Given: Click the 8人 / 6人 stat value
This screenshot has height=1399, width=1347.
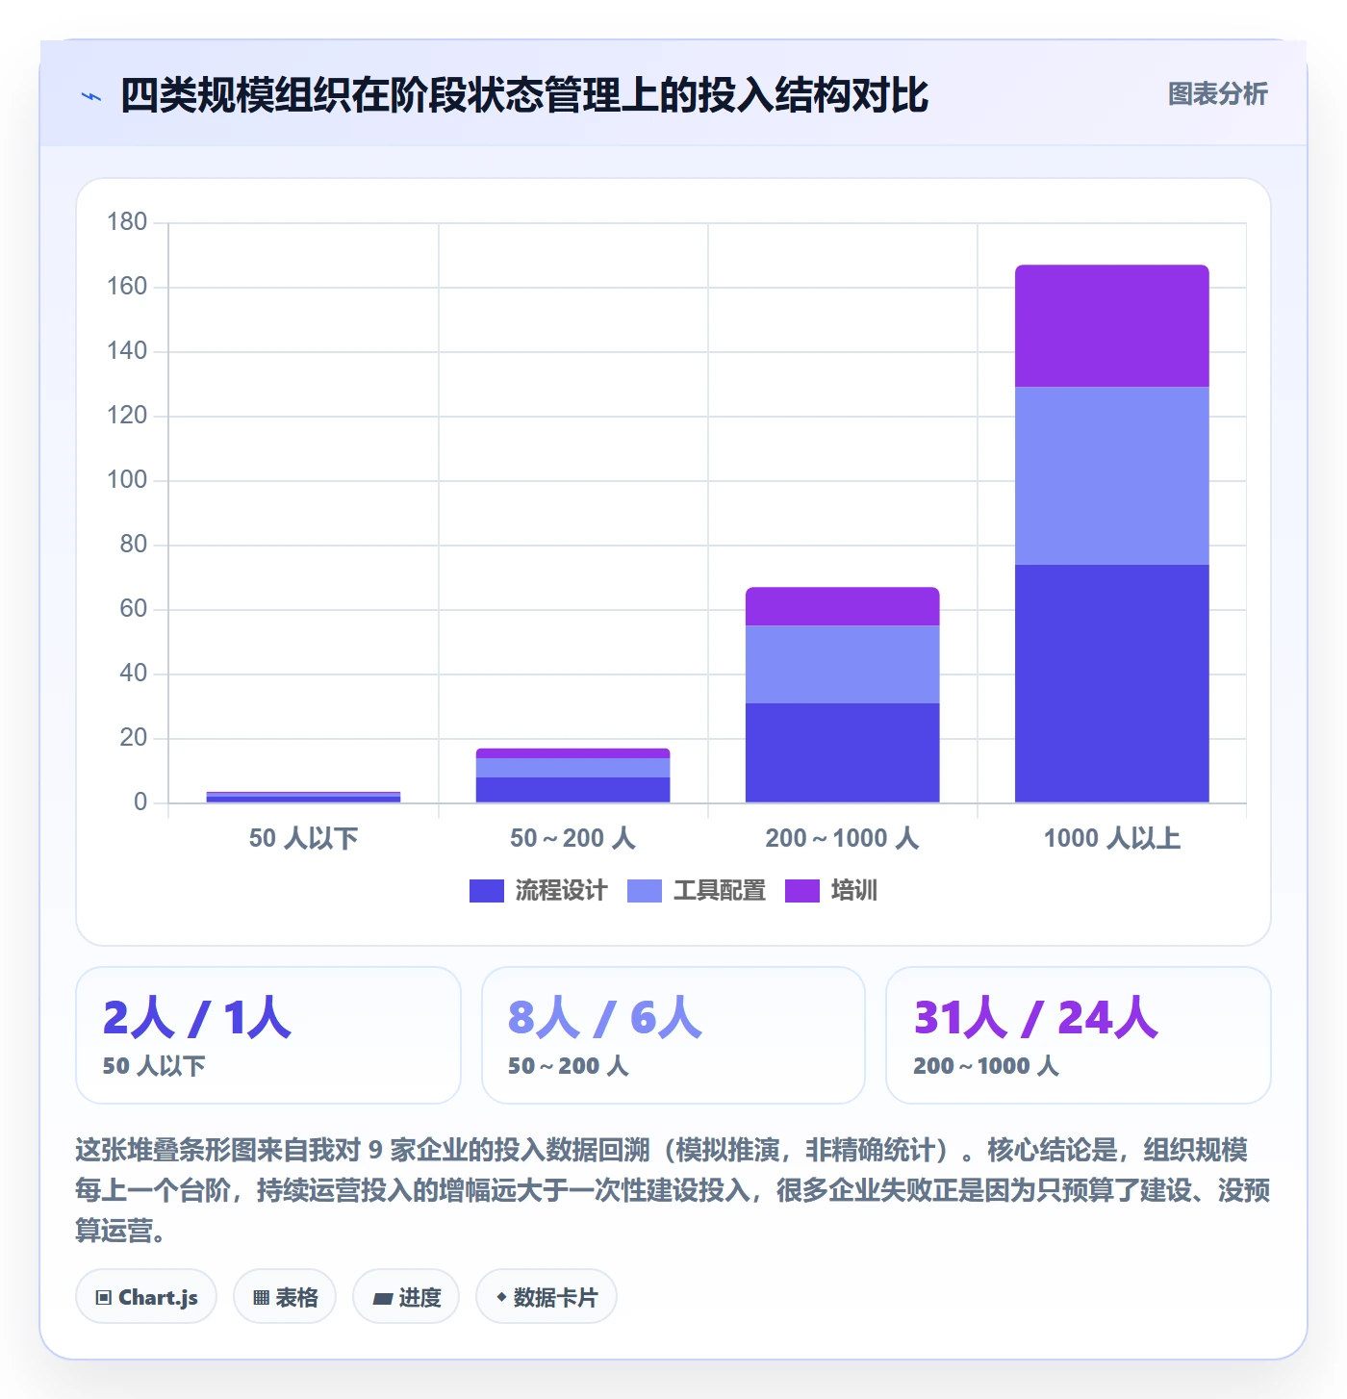Looking at the screenshot, I should click(x=605, y=1017).
